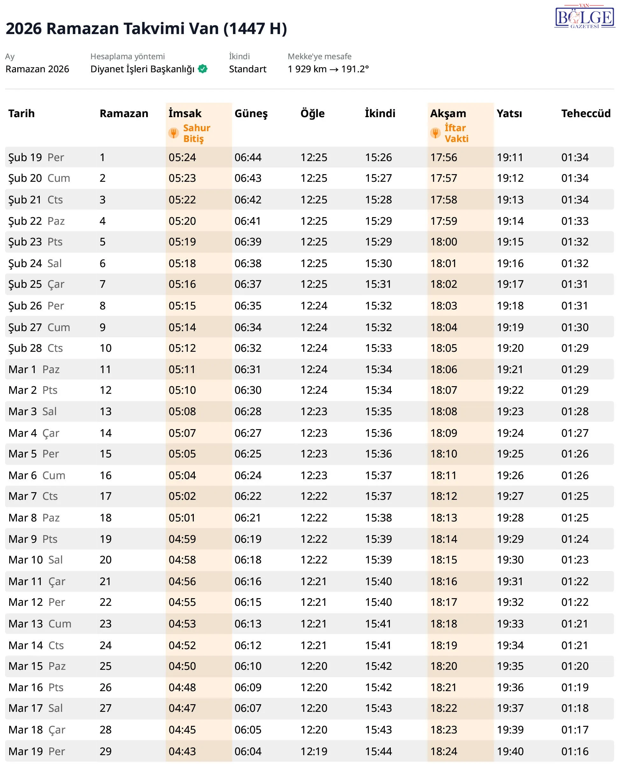Image resolution: width=619 pixels, height=772 pixels.
Task: Select the Şub 19 Per row date
Action: click(36, 157)
